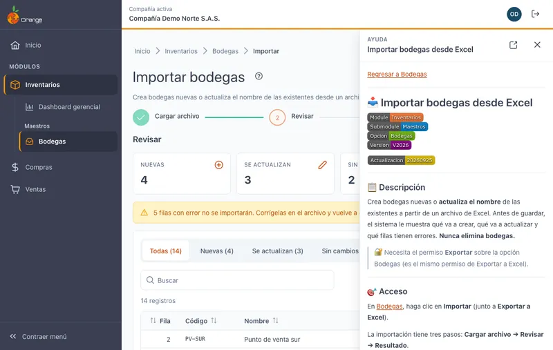553x350 pixels.
Task: Click the logout icon in header
Action: coord(535,14)
